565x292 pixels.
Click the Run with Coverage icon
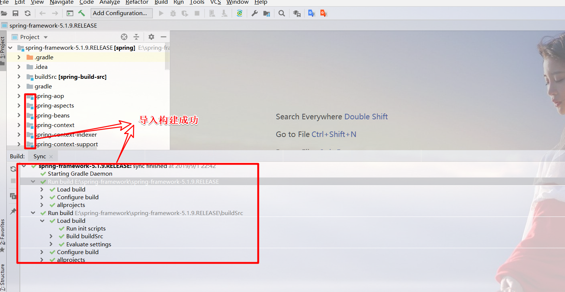[x=185, y=13]
